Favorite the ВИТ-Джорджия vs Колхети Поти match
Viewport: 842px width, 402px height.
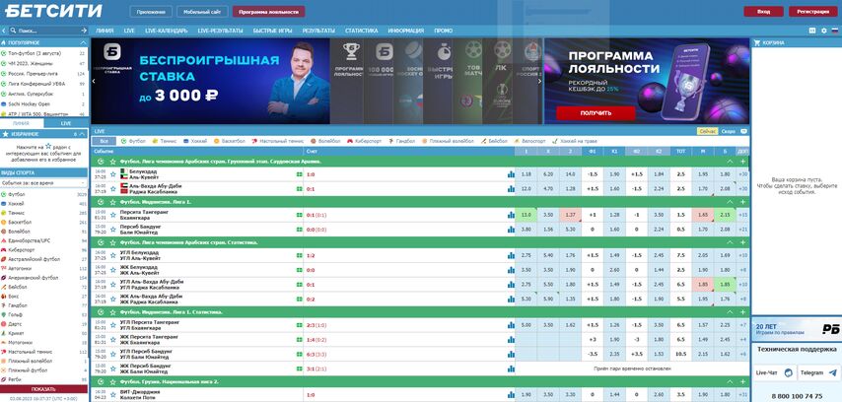click(112, 394)
